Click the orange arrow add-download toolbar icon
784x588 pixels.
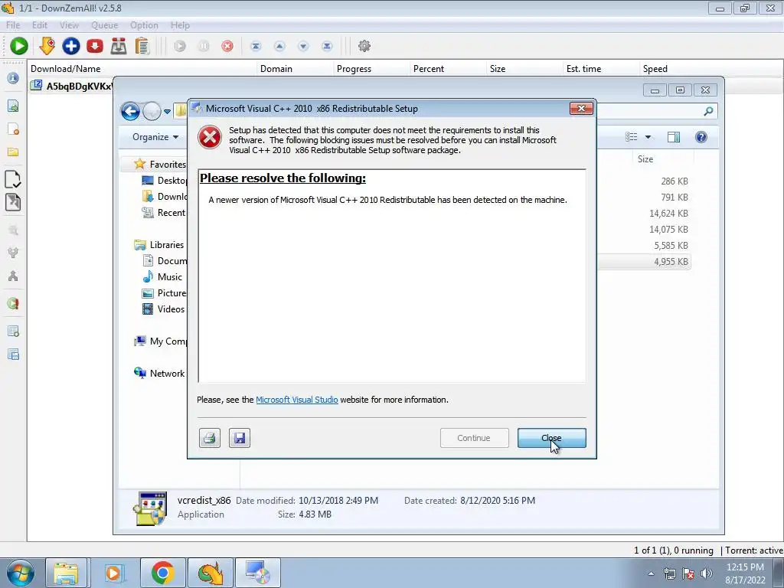[47, 46]
